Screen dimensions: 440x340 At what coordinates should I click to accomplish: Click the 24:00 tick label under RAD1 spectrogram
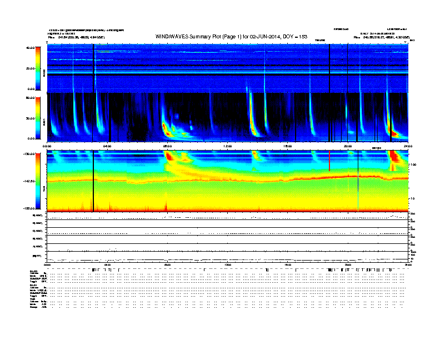[x=408, y=146]
